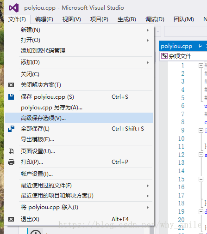Screen dimensions: 207x234
Task: Click the Visual Studio logo icon
Action: coord(14,8)
